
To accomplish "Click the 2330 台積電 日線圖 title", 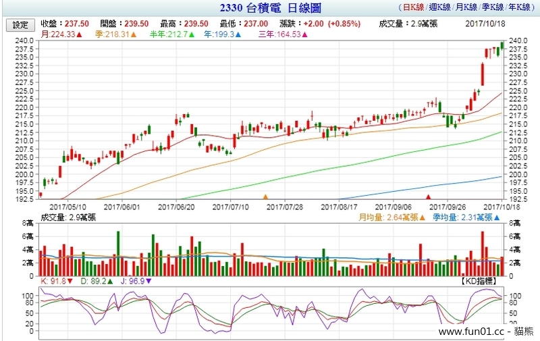I will (271, 8).
